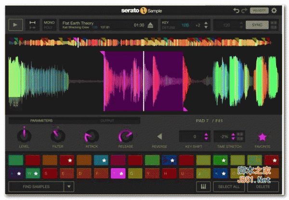Trigger the red pad labeled S
289x200 pixels.
50,173
